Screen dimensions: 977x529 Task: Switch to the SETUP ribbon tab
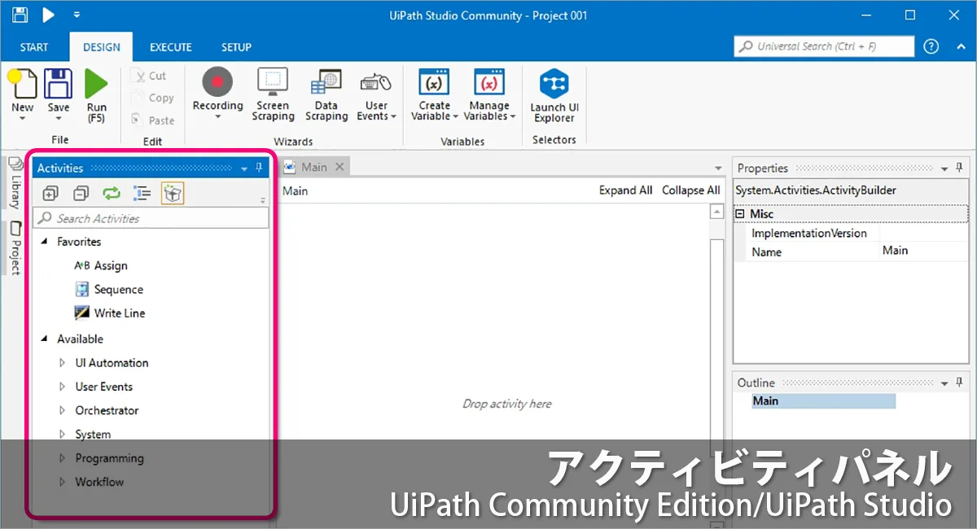237,47
